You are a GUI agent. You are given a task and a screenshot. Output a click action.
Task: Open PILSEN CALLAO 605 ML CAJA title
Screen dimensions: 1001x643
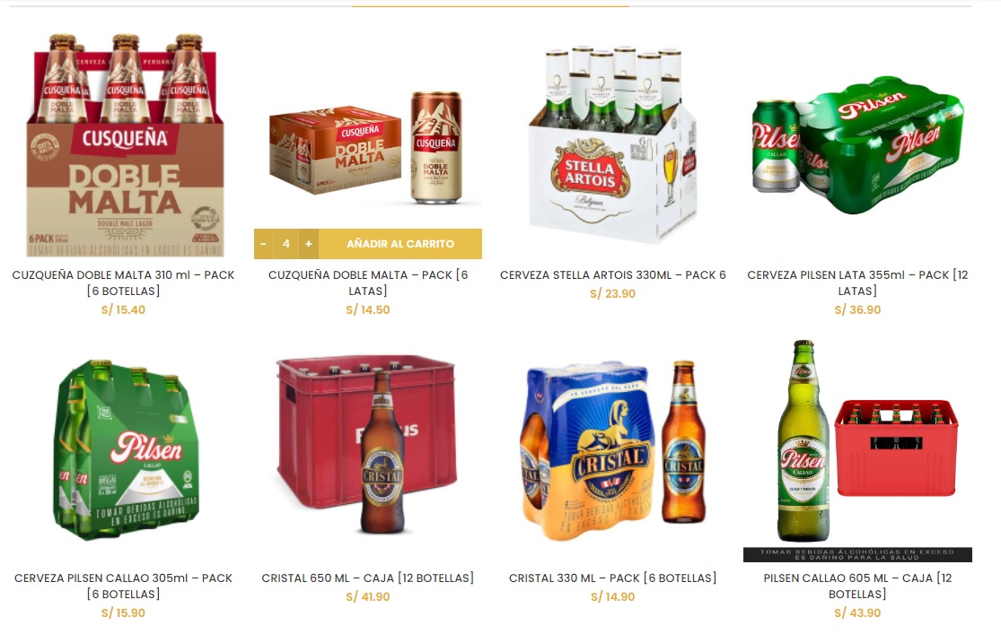click(x=857, y=586)
